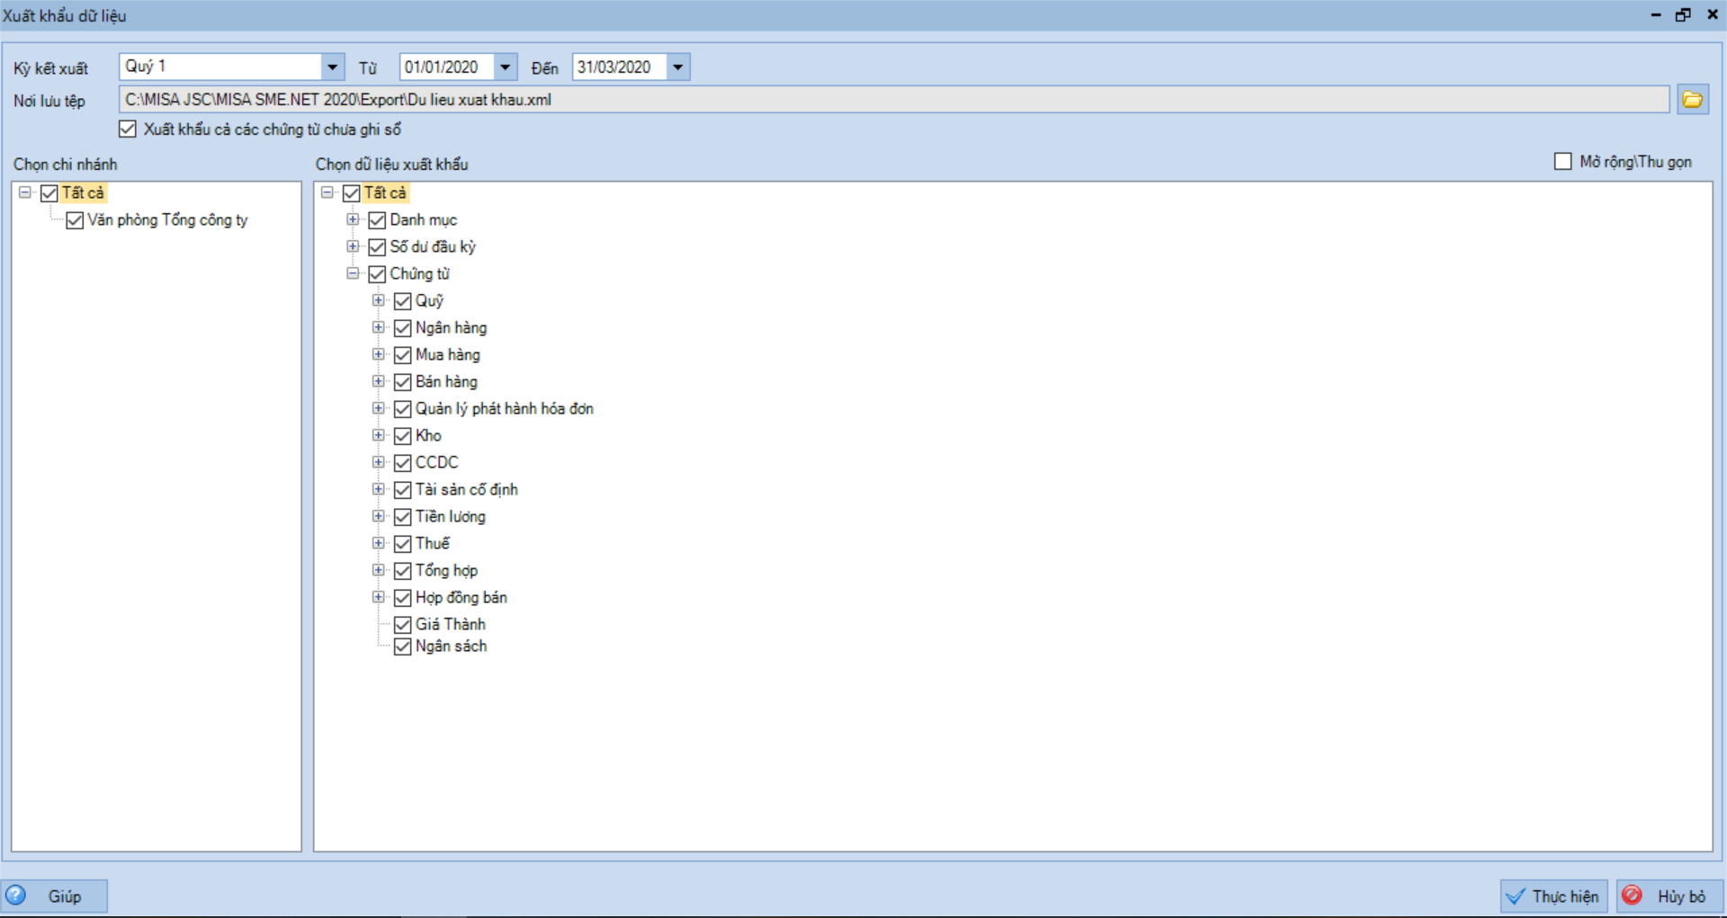Expand the Số dư đầu kỳ node
This screenshot has width=1727, height=918.
pos(353,246)
